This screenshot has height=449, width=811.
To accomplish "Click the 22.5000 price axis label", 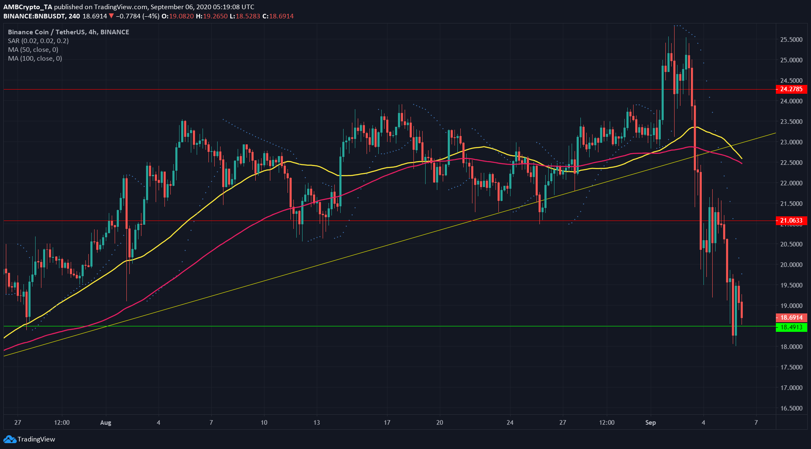I will click(x=791, y=163).
